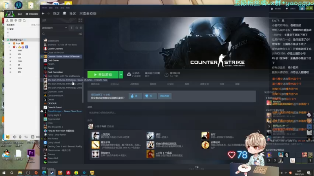Click the sort ascending arrow in library filter
Viewport: 314px width, 176px height.
(x=71, y=28)
